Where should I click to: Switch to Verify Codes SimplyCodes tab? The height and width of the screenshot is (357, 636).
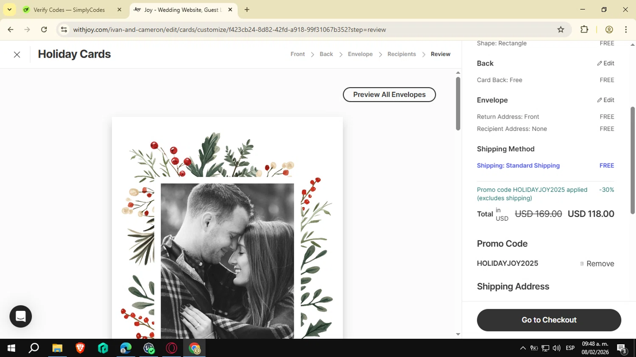point(69,10)
